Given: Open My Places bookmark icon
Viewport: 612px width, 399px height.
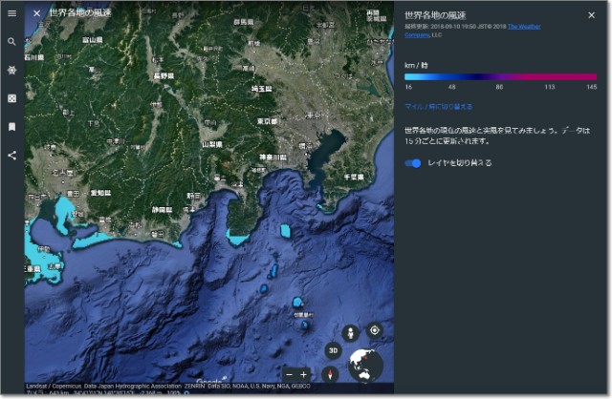Looking at the screenshot, I should click(11, 126).
